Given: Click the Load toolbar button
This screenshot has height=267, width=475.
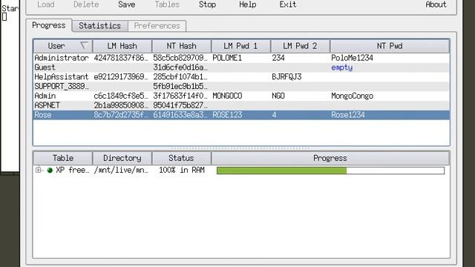Looking at the screenshot, I should click(46, 4).
